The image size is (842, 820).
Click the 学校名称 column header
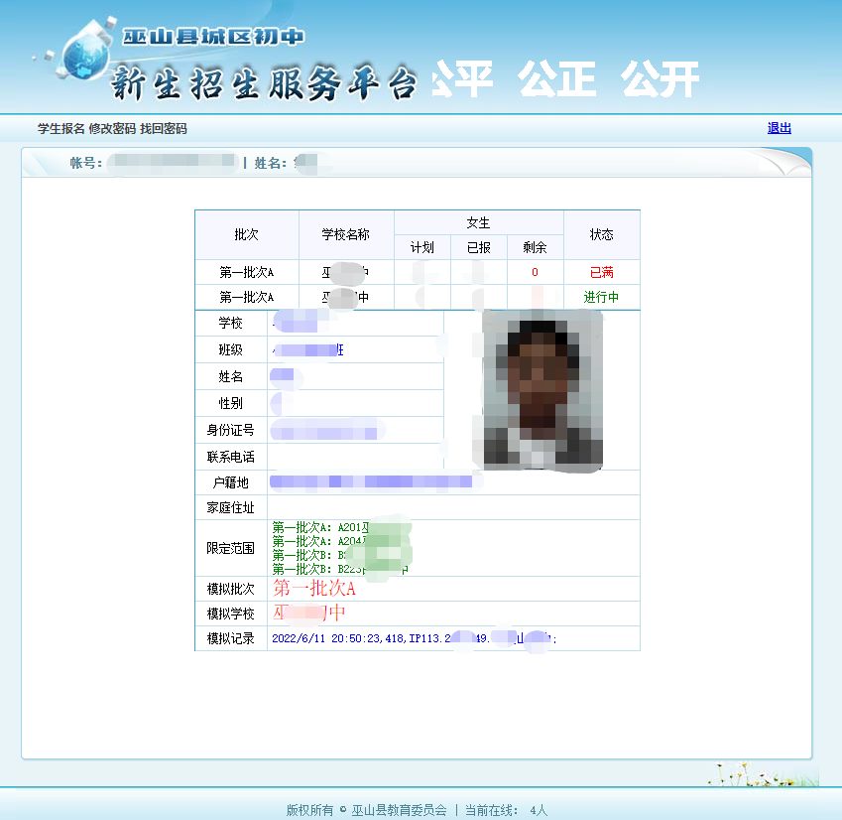click(x=346, y=235)
